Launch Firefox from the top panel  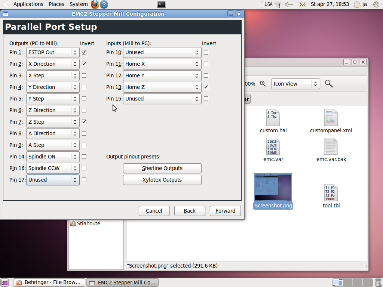95,4
